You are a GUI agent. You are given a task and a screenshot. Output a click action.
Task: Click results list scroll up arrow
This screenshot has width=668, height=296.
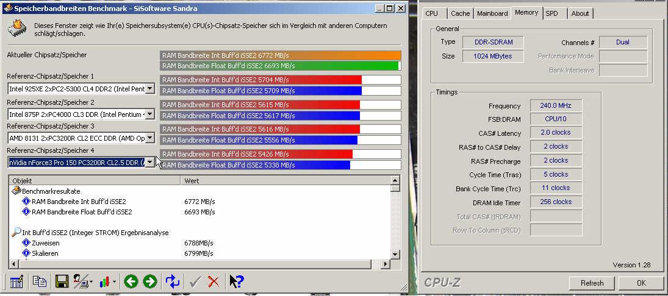pos(395,180)
